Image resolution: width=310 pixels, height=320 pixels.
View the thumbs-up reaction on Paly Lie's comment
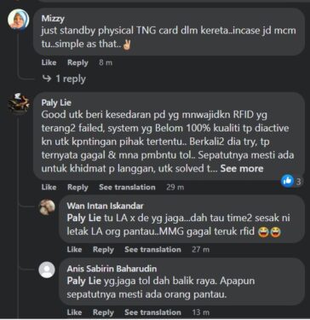click(x=288, y=181)
